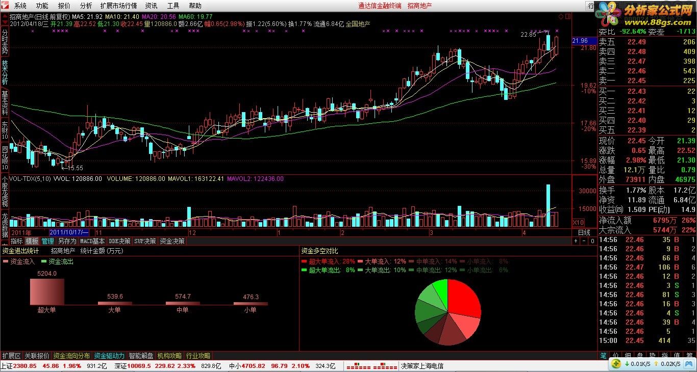This screenshot has width=697, height=372.
Task: Open the 资金驱动力 bottom tab
Action: point(110,356)
